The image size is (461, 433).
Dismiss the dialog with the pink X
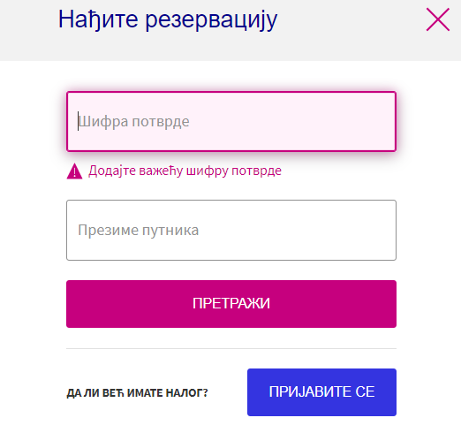(438, 19)
